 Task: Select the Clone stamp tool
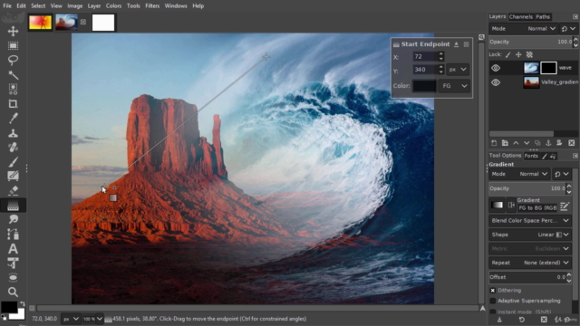13,133
